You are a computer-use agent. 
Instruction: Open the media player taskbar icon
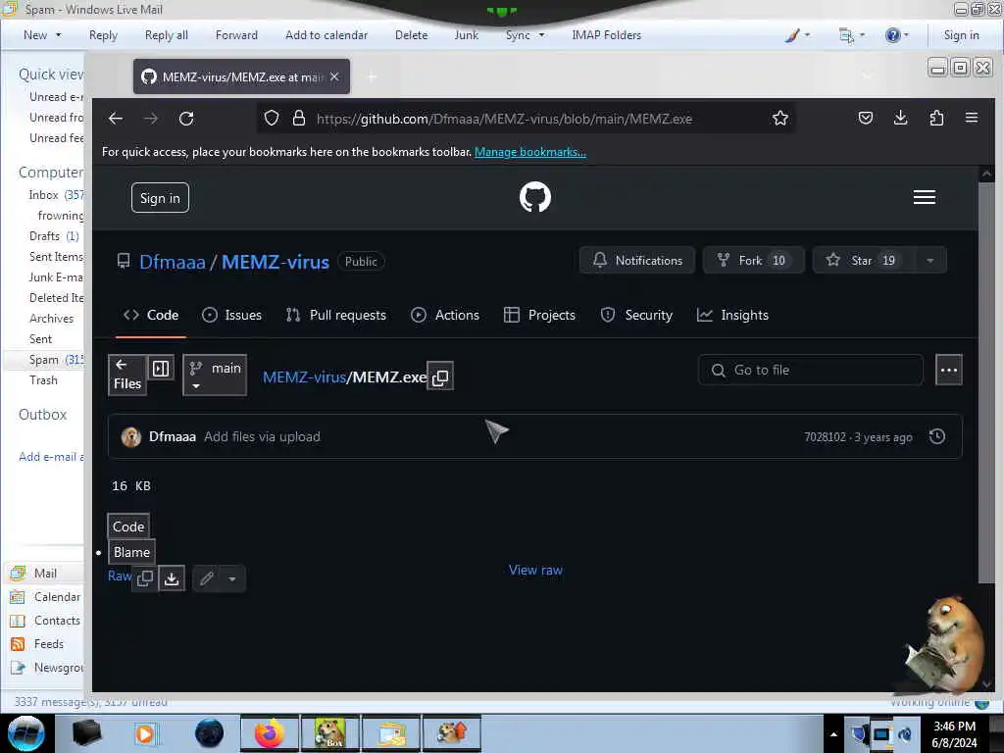coord(145,733)
